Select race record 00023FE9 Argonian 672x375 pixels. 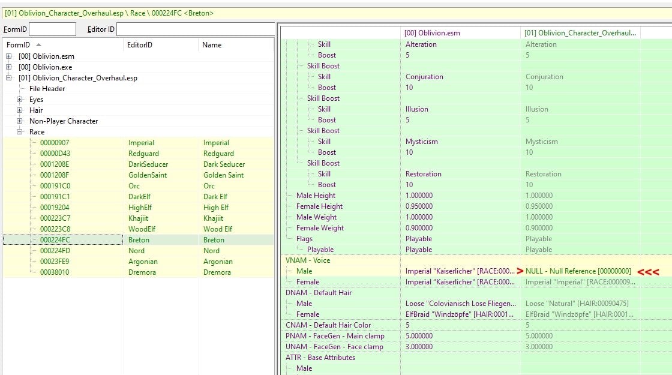point(138,262)
